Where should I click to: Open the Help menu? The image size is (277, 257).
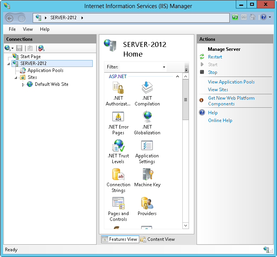pyautogui.click(x=45, y=29)
